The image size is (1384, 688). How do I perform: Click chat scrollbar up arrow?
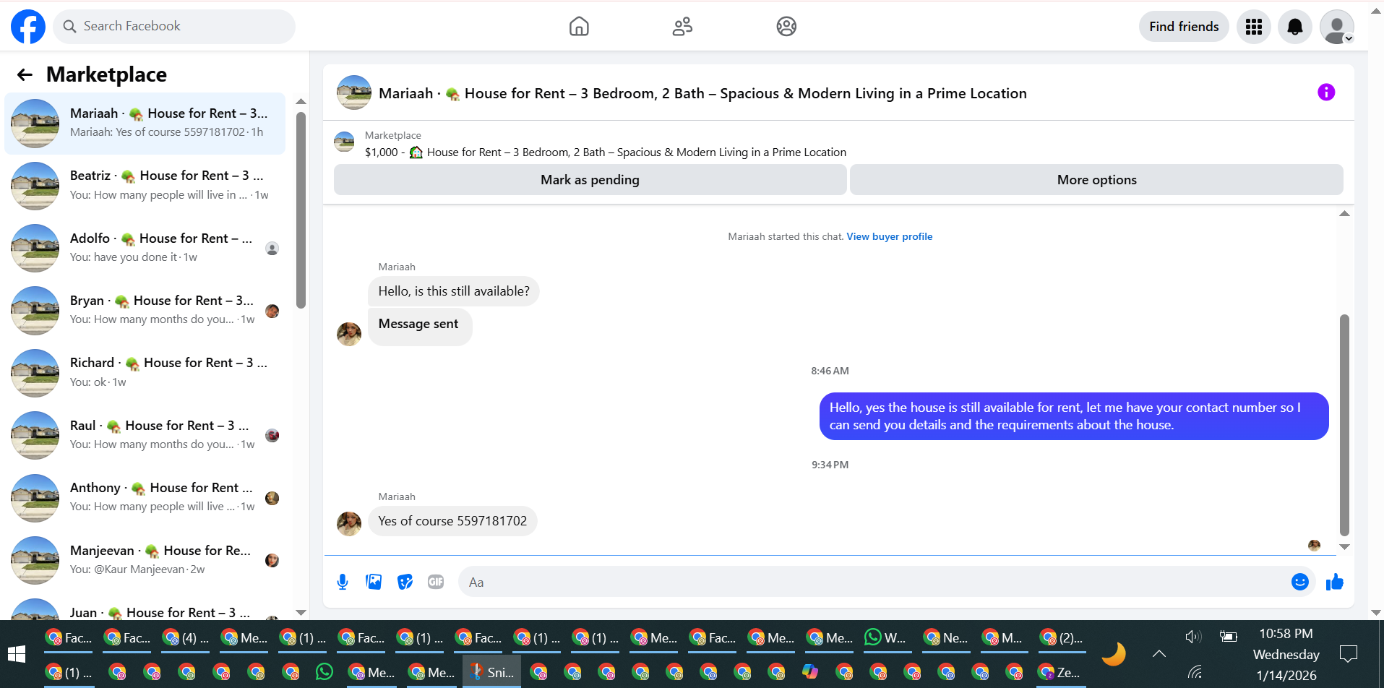[1344, 213]
